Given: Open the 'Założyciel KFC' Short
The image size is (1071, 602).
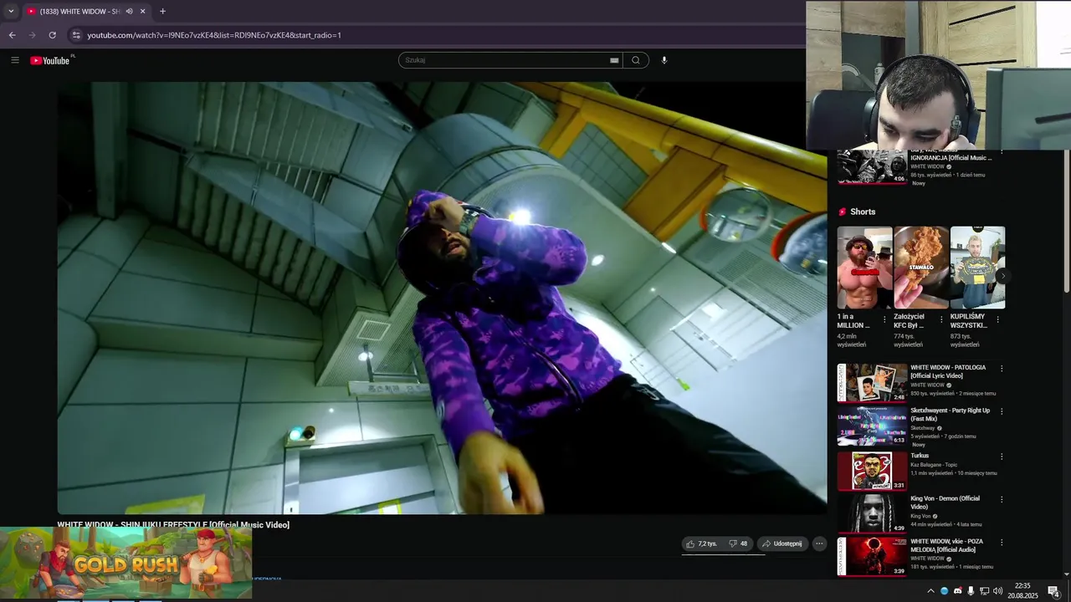Looking at the screenshot, I should point(921,268).
